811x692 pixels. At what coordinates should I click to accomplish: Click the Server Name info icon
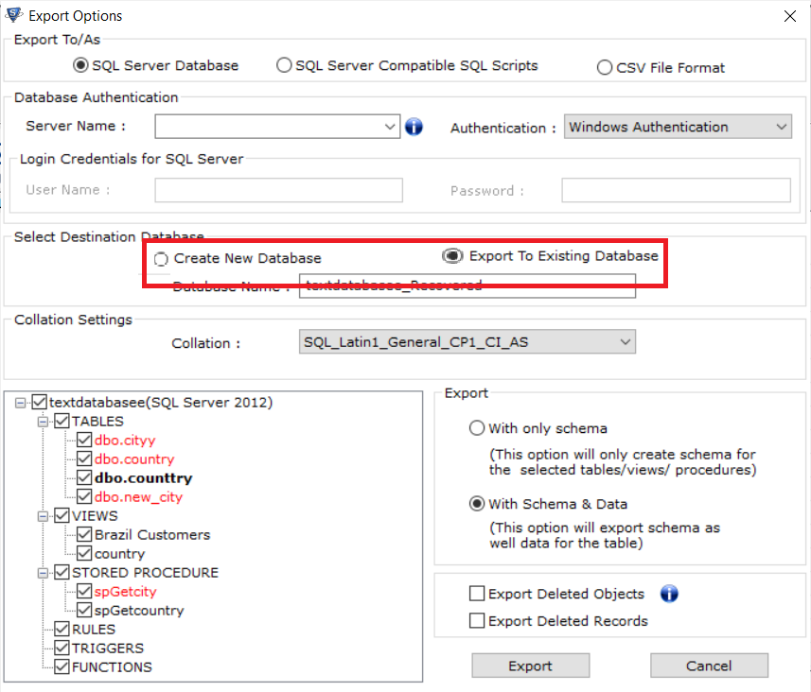click(x=414, y=127)
